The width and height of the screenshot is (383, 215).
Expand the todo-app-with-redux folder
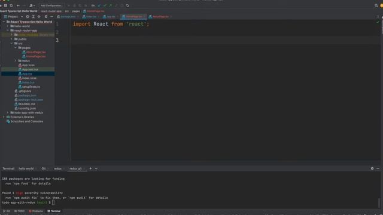[8, 113]
